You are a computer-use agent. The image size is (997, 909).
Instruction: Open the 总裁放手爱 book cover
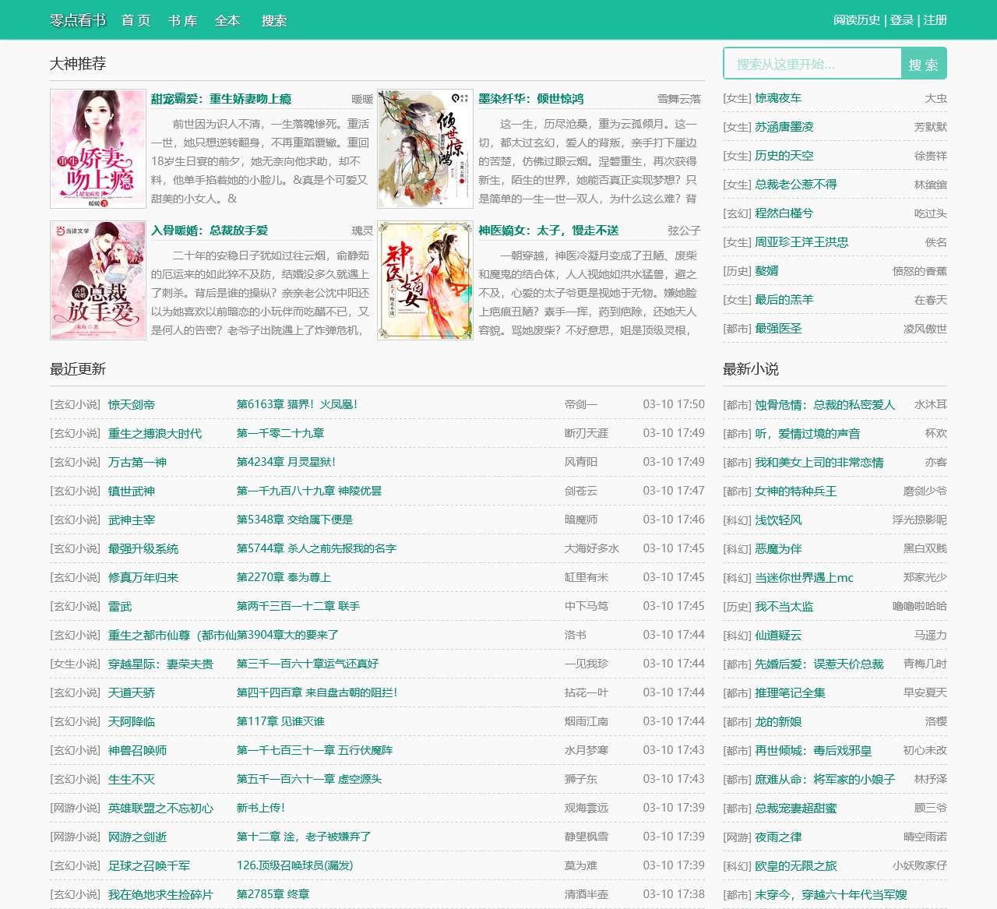98,280
